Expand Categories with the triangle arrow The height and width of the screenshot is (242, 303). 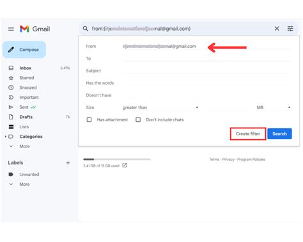(6, 137)
